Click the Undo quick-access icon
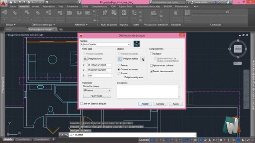The height and width of the screenshot is (143, 255). click(x=33, y=2)
